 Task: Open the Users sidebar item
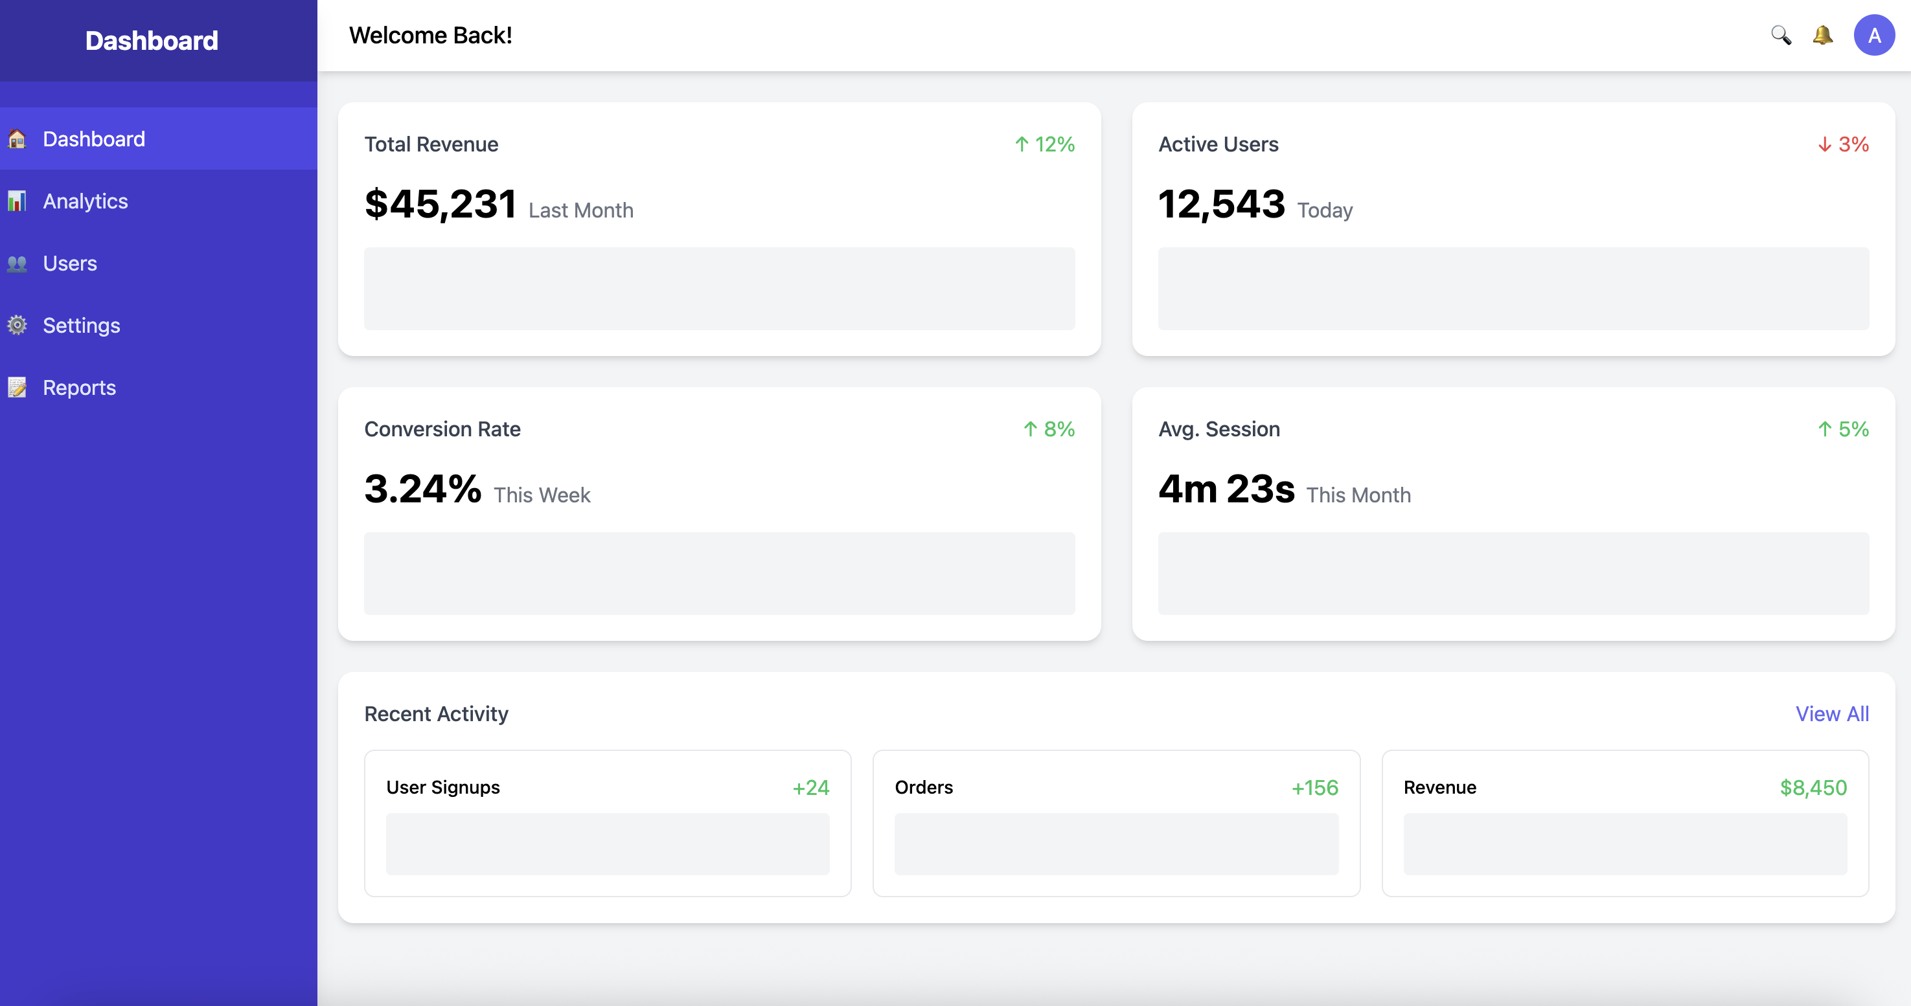pos(70,263)
